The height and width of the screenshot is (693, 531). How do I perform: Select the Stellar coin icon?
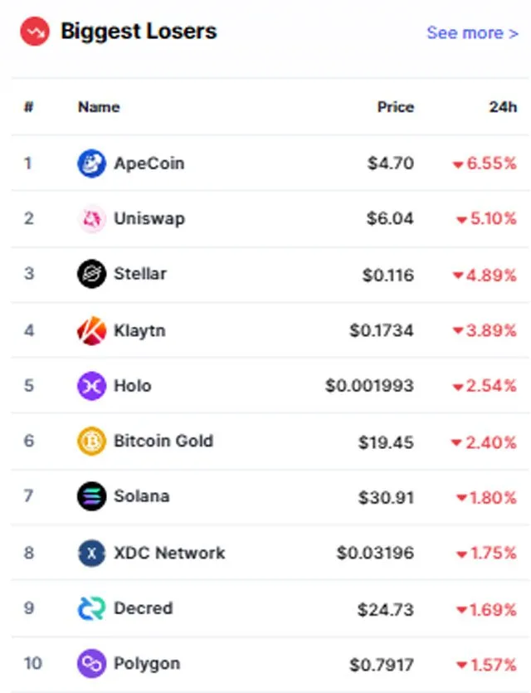(x=91, y=274)
